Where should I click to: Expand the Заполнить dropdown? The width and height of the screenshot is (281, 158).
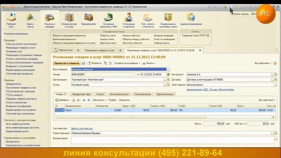(x=99, y=100)
